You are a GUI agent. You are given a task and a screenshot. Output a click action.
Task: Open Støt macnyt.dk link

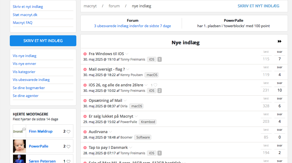(25, 15)
